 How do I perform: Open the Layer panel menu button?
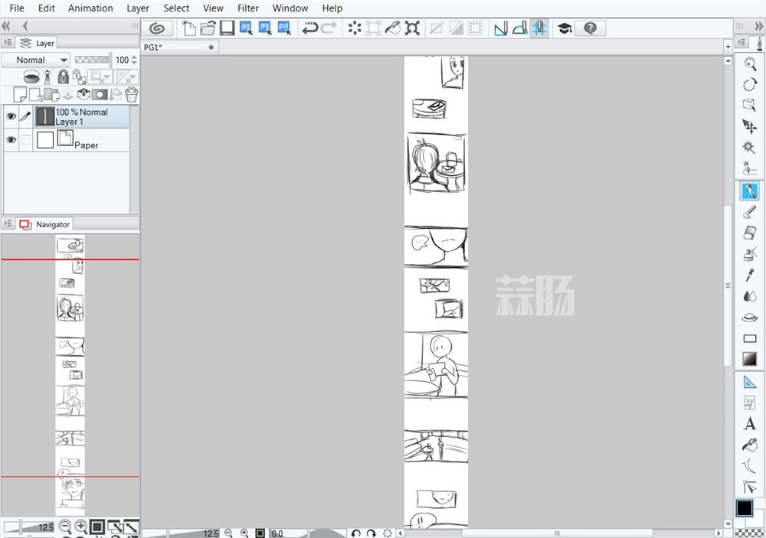8,43
